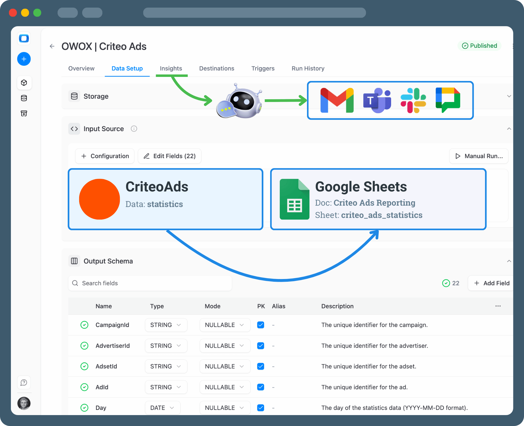The width and height of the screenshot is (524, 426).
Task: Click the Input Source info icon
Action: (134, 129)
